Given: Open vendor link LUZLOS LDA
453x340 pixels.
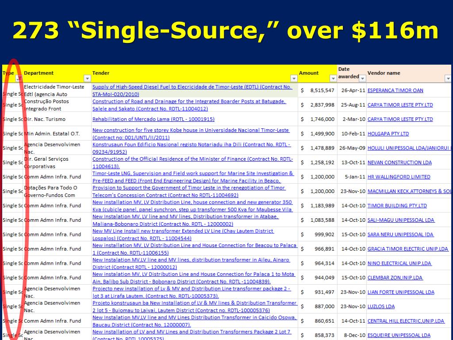Looking at the screenshot, I should [381, 306].
